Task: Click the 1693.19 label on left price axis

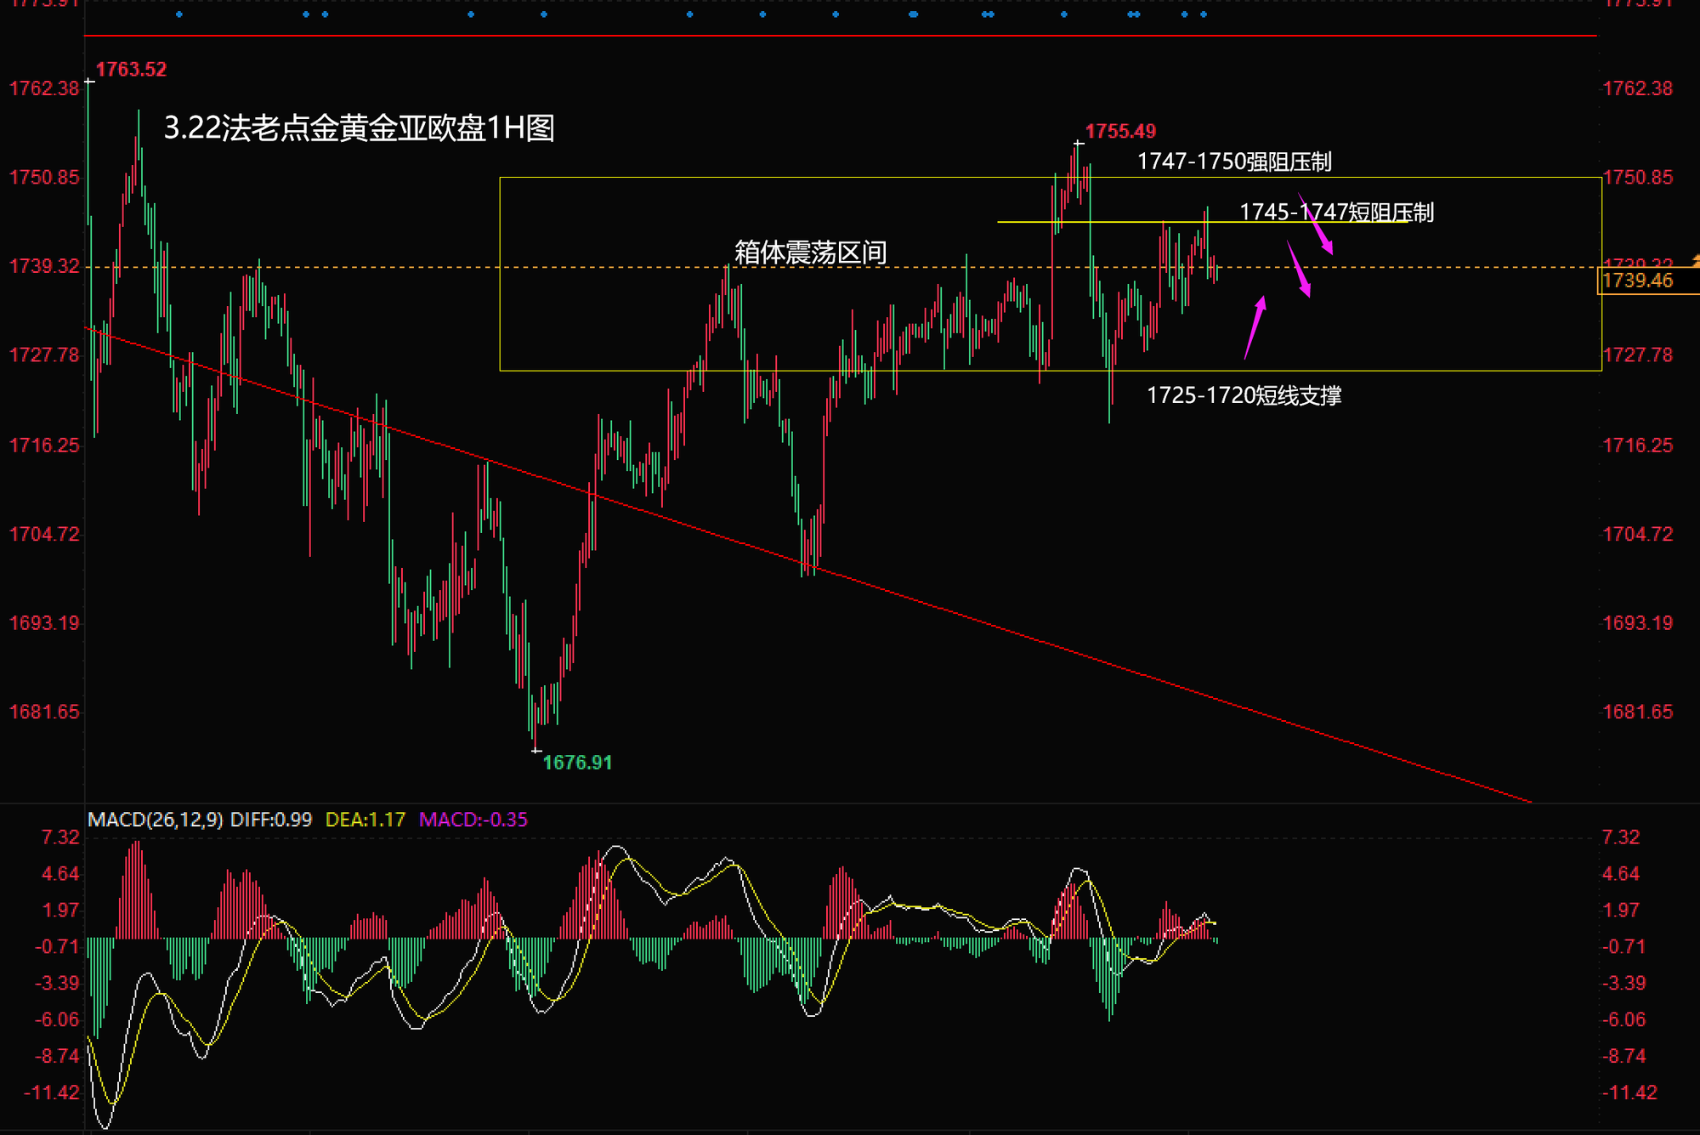Action: click(x=44, y=623)
